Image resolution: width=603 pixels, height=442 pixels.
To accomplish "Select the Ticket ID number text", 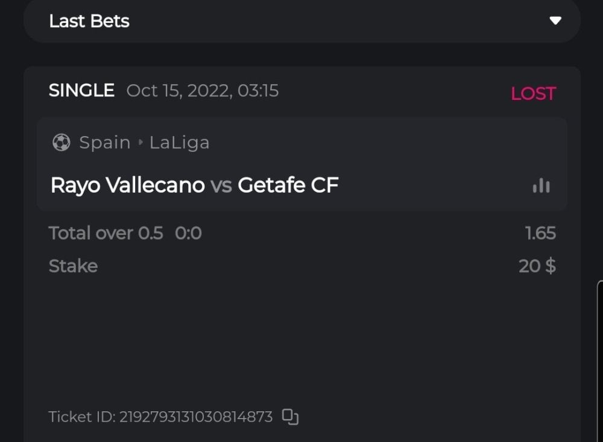I will pyautogui.click(x=196, y=417).
